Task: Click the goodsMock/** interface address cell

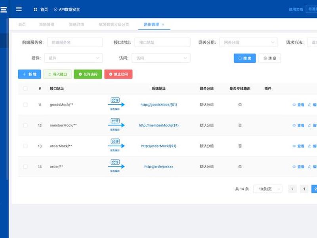Action: (61, 105)
